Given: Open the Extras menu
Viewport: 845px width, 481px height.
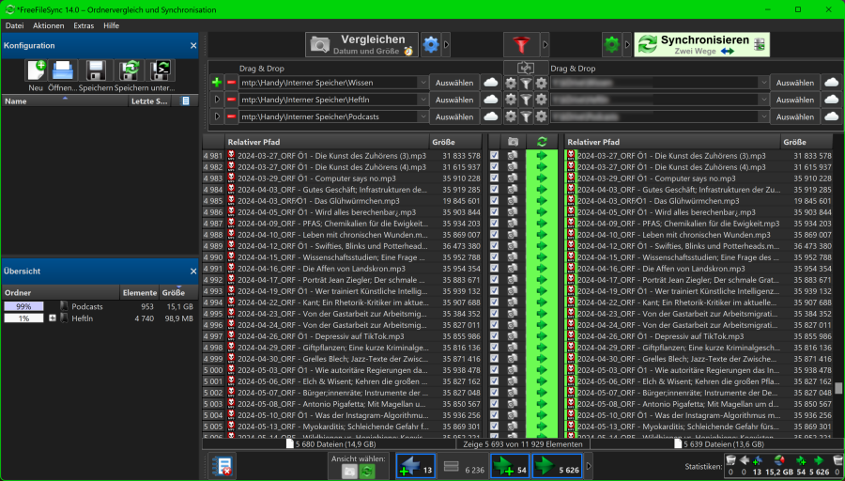Looking at the screenshot, I should [84, 25].
